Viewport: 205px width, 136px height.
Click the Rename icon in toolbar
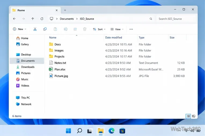65,29
